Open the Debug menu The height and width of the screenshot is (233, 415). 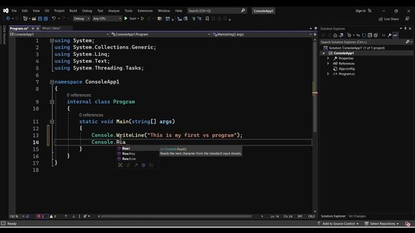[x=87, y=11]
